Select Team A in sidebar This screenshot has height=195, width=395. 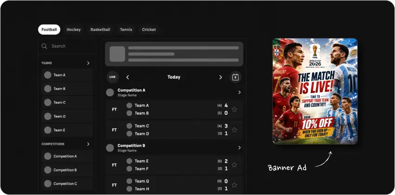pos(67,75)
